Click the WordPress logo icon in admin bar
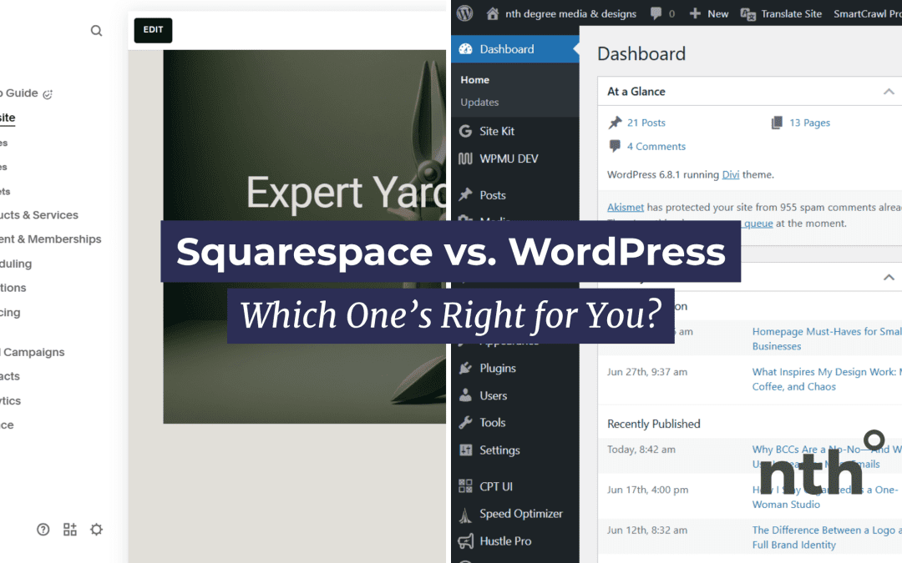The height and width of the screenshot is (563, 902). coord(465,13)
